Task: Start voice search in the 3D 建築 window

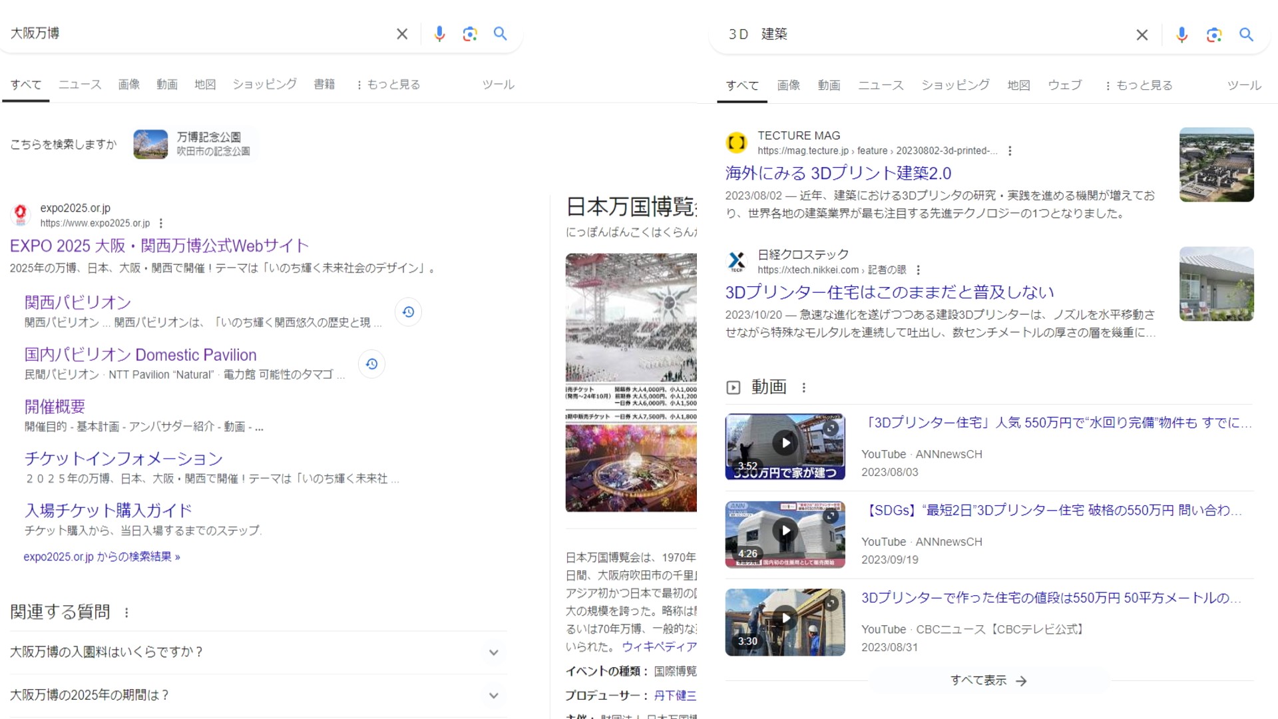Action: (1181, 35)
